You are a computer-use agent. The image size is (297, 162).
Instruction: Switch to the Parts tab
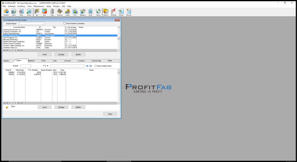click(x=47, y=61)
